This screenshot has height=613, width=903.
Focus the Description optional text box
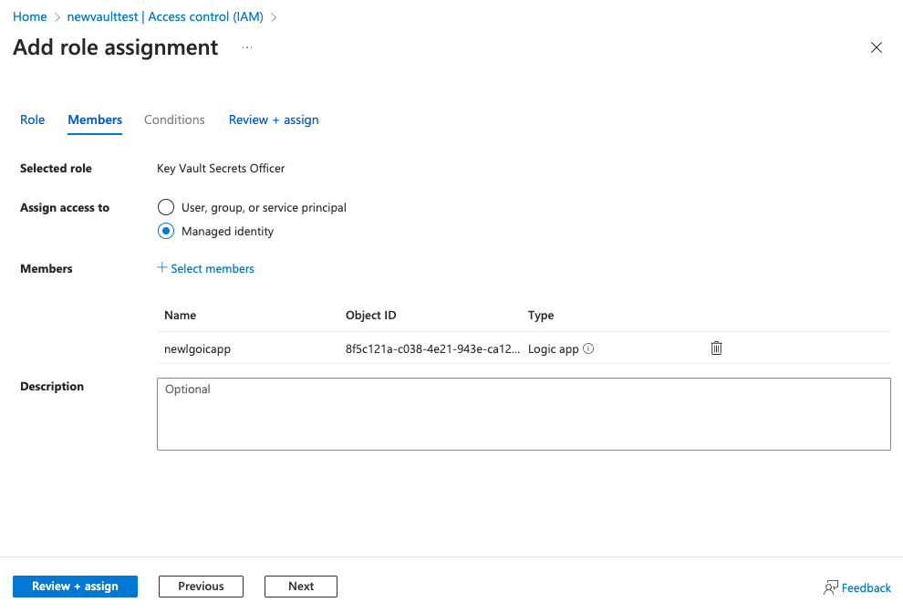tap(524, 413)
